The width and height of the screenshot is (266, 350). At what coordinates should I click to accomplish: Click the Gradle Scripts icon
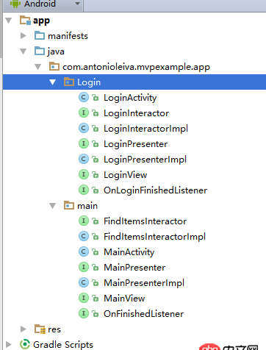[x=25, y=344]
